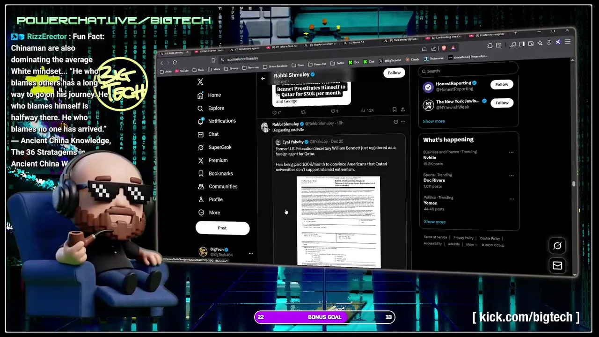Open options menu for Doc Rivers trend
Image resolution: width=599 pixels, height=337 pixels.
click(511, 175)
